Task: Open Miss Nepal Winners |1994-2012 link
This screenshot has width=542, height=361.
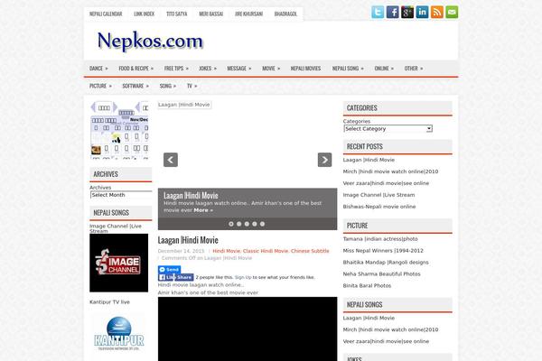Action: [383, 251]
